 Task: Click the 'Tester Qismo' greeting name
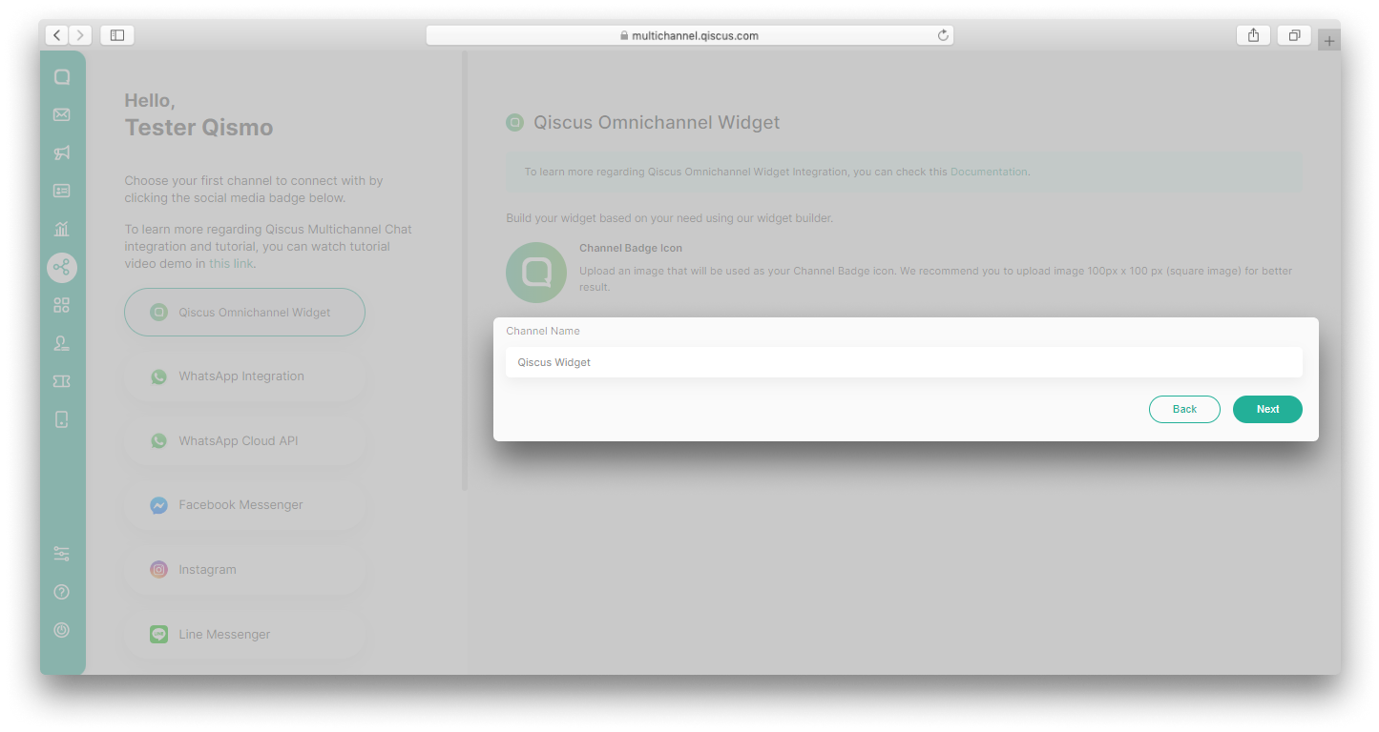pos(198,128)
